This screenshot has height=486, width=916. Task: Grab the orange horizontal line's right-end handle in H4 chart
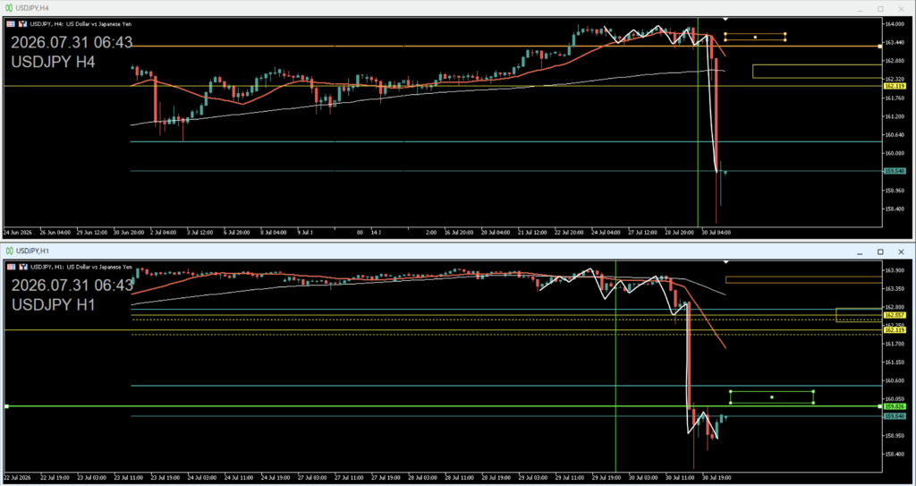[880, 47]
